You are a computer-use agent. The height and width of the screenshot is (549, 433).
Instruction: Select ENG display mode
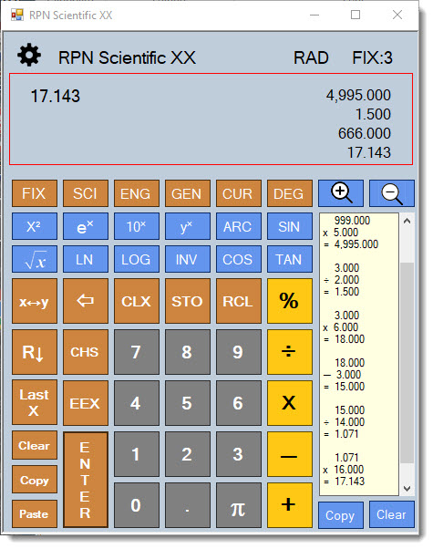[x=137, y=193]
